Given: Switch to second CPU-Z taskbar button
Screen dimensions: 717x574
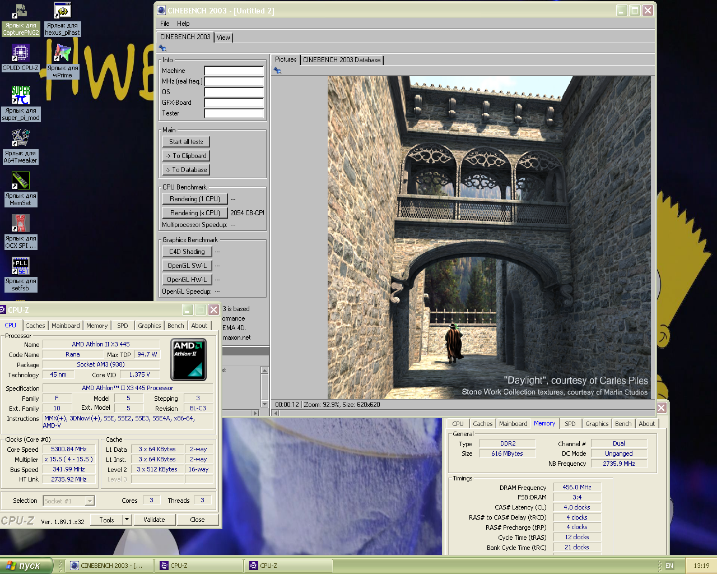Looking at the screenshot, I should click(288, 566).
